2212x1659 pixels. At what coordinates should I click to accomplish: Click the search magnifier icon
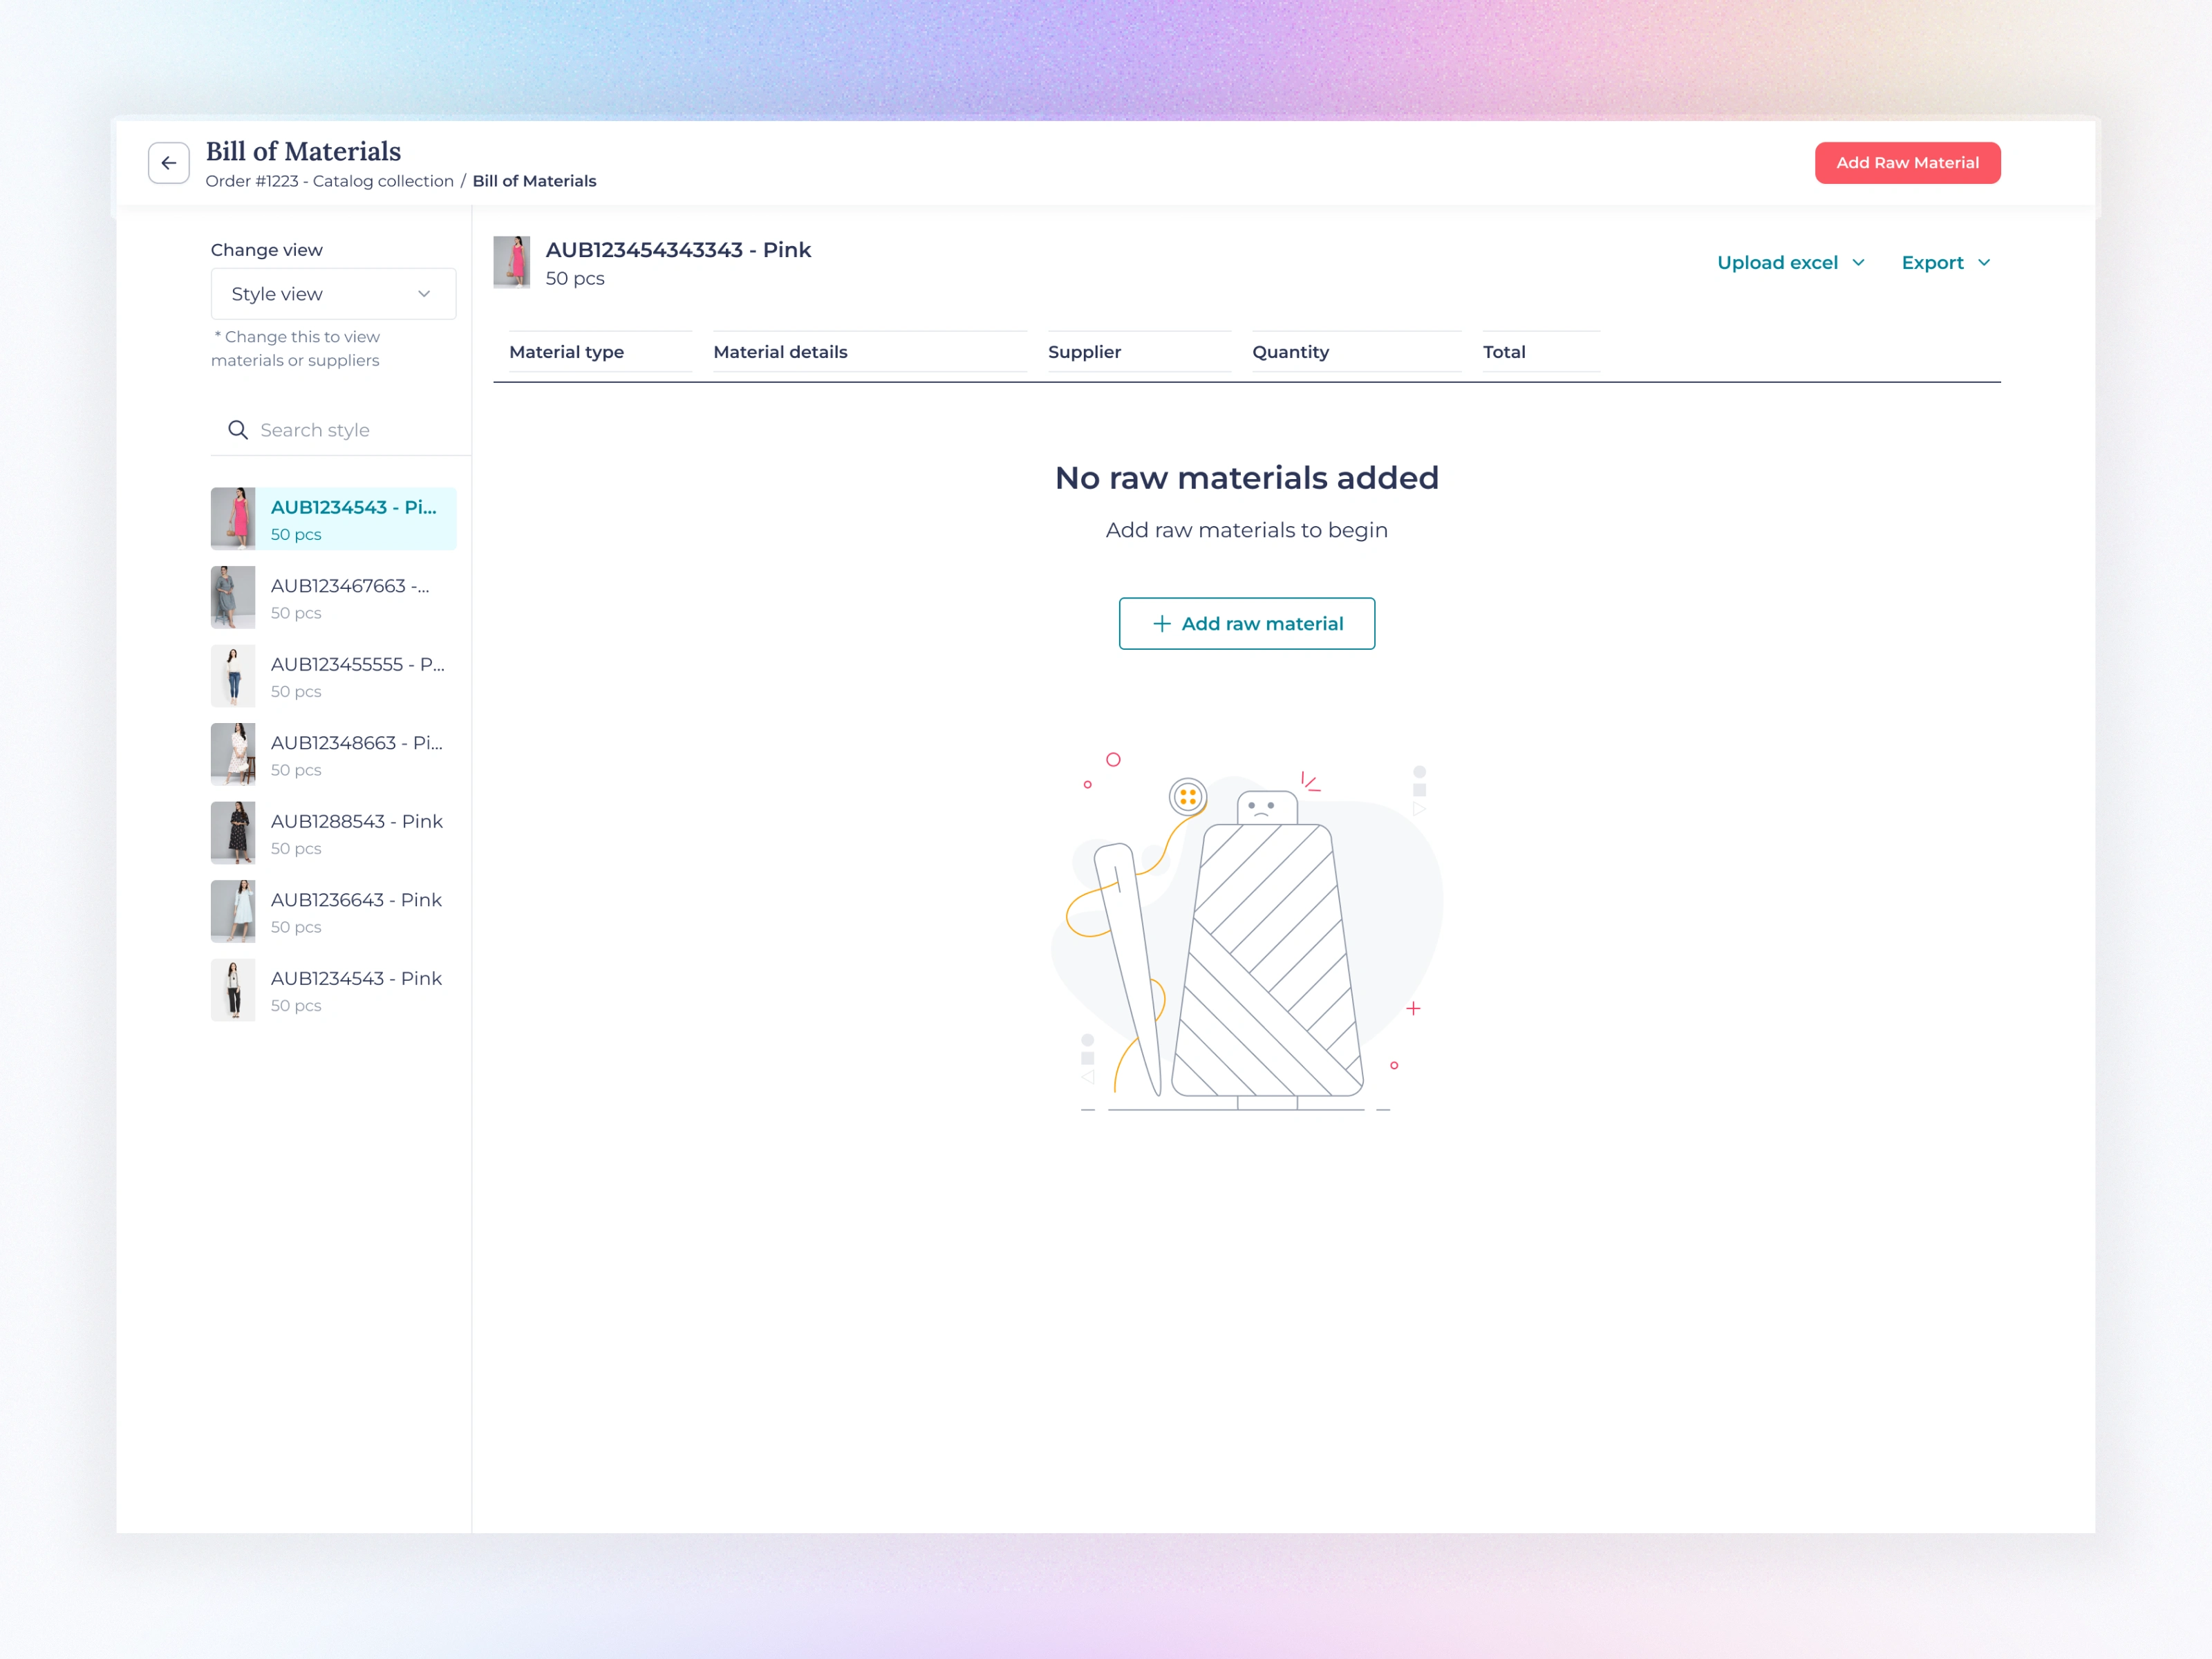[237, 430]
